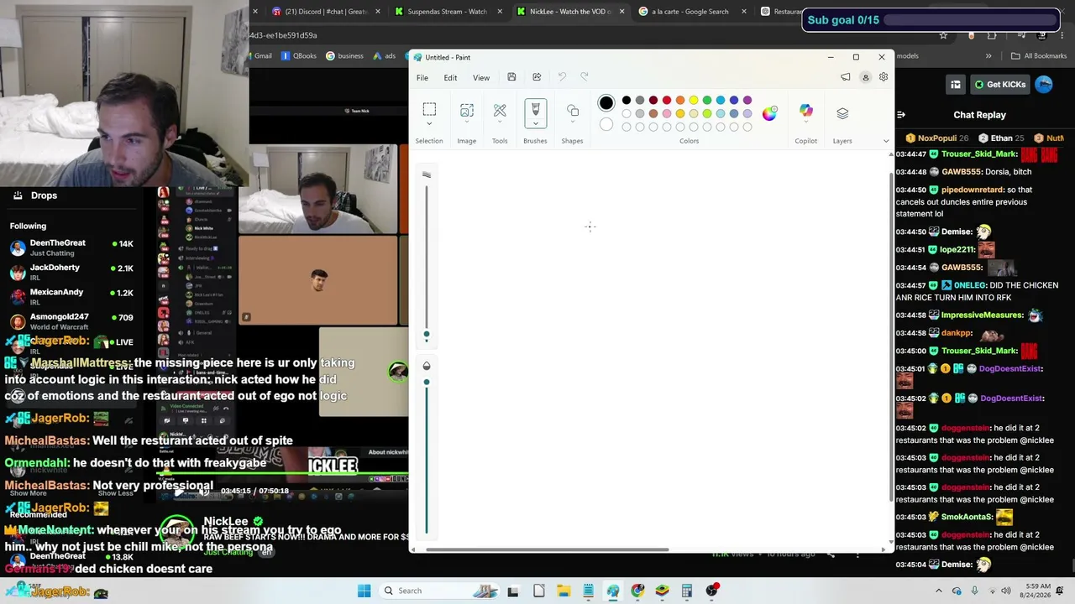Open DeenTheGreat's channel in Following list

pyautogui.click(x=71, y=247)
